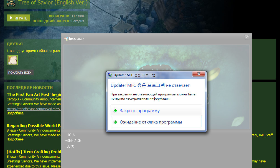Open the friend's avatar under ДРУЗЬЯ
Screen dimensions: 280x168
[x=12, y=60]
